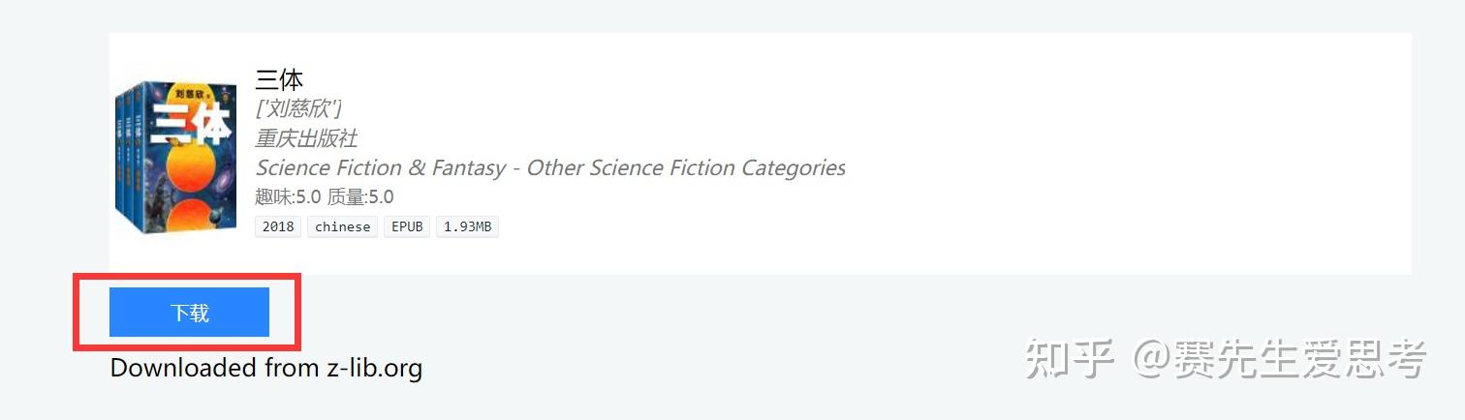The height and width of the screenshot is (420, 1465).
Task: Click the book title 三体
Action: (279, 79)
